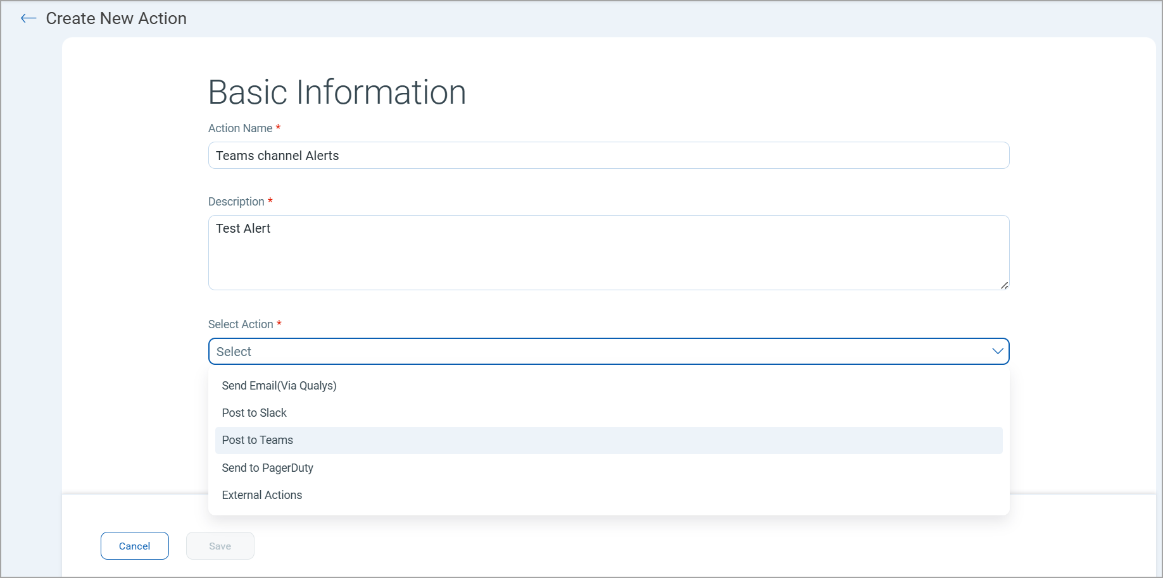This screenshot has height=578, width=1163.
Task: Pick Send Email(Via Qualys) action
Action: tap(279, 385)
